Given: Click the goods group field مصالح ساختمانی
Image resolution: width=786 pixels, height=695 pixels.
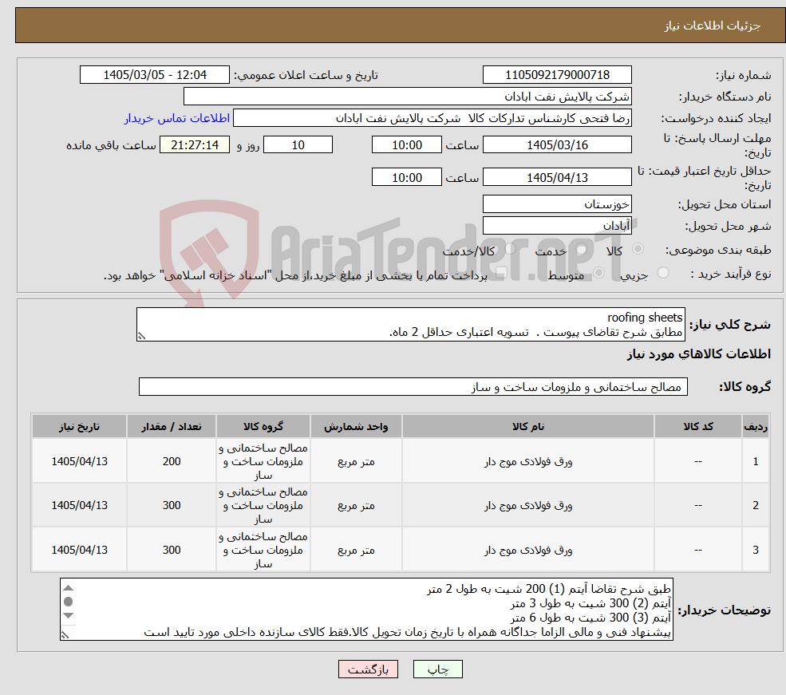Looking at the screenshot, I should click(413, 386).
